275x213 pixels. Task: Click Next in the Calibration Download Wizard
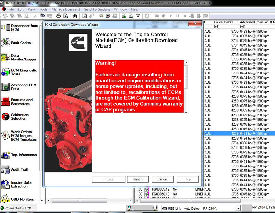click(x=138, y=179)
